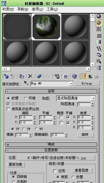Select the 放置 radio button
Image resolution: width=104 pixels, height=183 pixels.
(x=73, y=177)
